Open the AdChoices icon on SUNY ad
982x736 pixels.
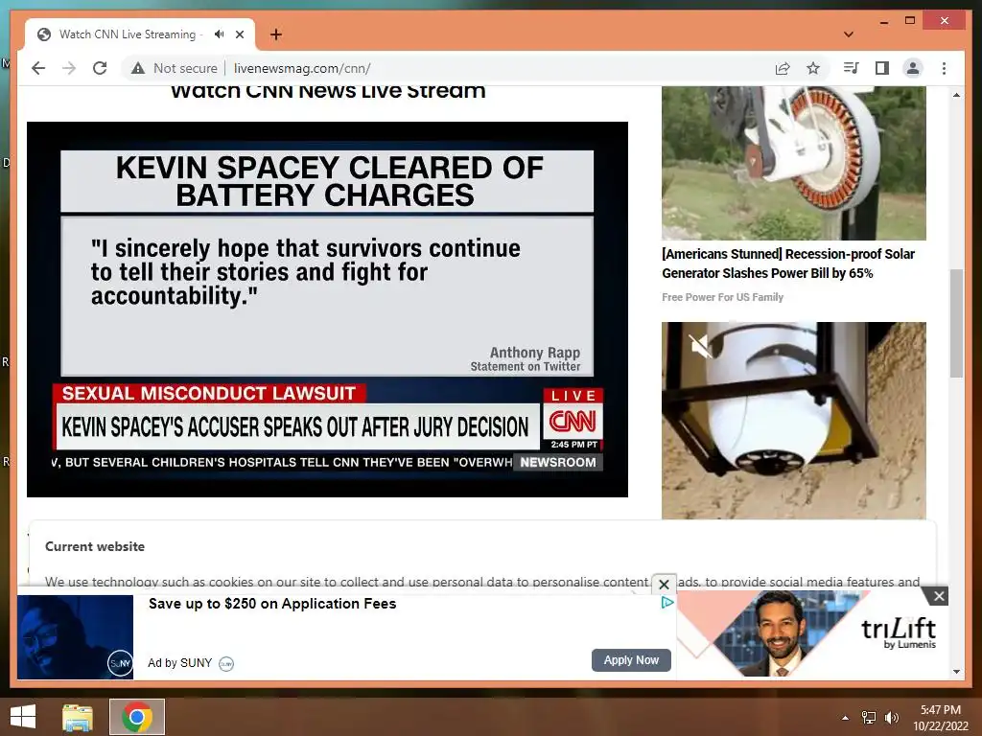(667, 603)
